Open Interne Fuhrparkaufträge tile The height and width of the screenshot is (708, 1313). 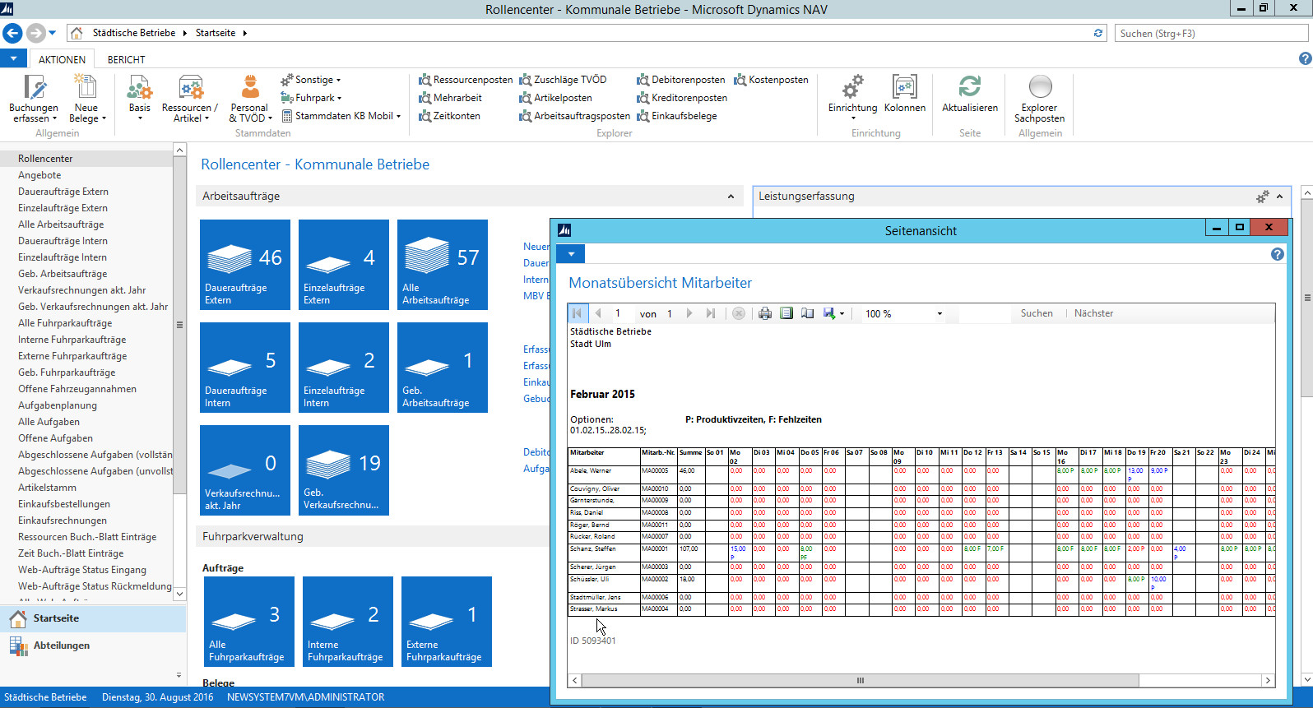(348, 622)
